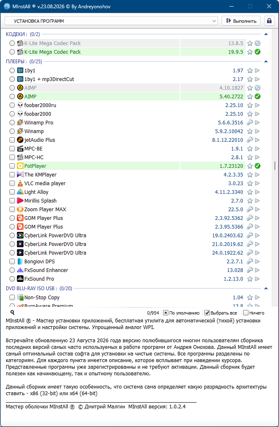Image resolution: width=279 pixels, height=427 pixels.
Task: Click the 'ПЛЕЕРЫ : (0/25)' category header
Action: tap(24, 62)
